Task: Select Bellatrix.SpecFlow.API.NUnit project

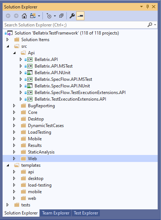Action: tap(62, 86)
